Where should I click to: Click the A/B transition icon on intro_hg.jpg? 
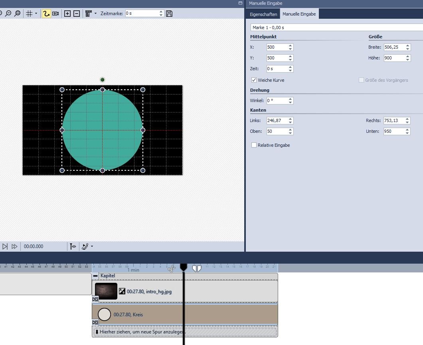[x=122, y=292]
